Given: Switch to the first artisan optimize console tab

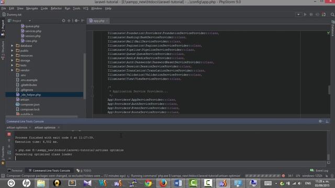Looking at the screenshot, I should (17, 127).
